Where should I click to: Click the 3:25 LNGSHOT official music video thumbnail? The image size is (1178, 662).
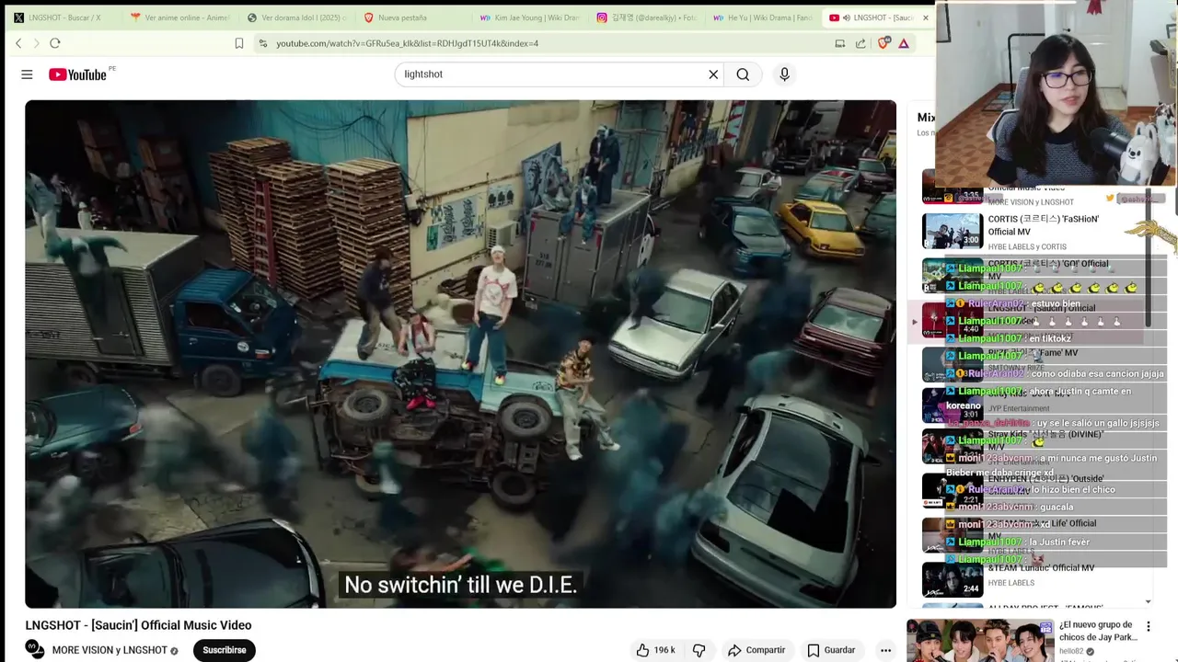(x=953, y=187)
